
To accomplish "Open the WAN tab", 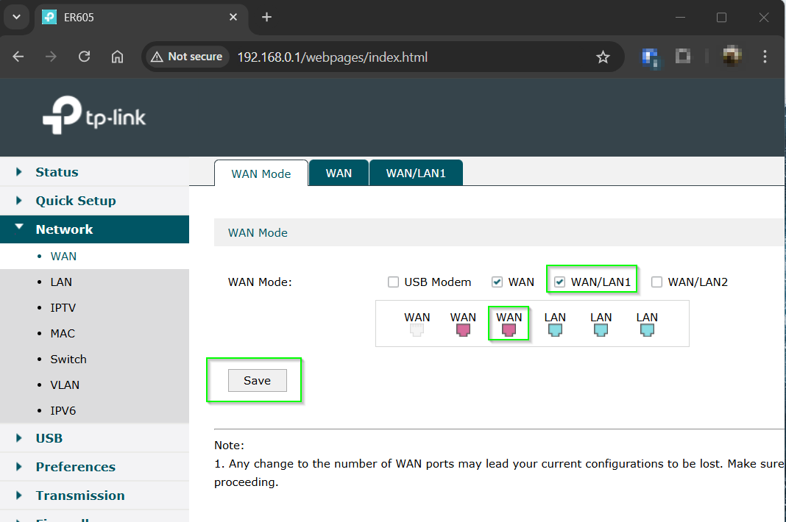I will pyautogui.click(x=339, y=173).
